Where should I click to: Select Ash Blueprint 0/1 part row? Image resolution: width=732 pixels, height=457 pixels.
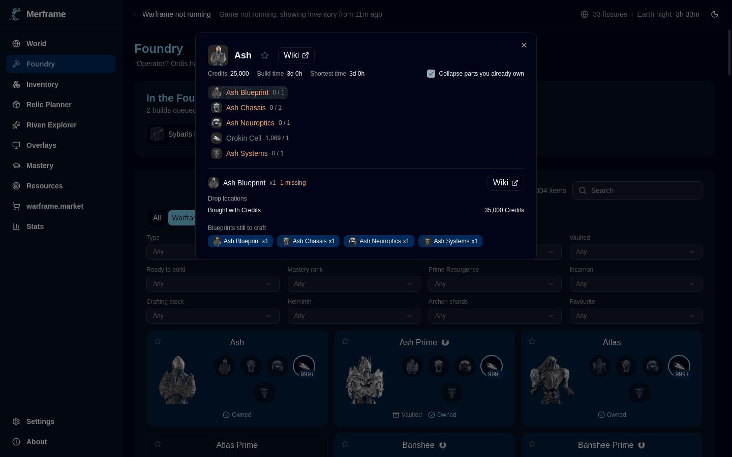[x=248, y=92]
